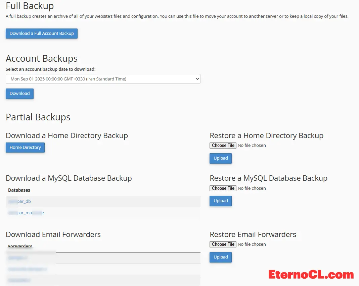The image size is (359, 286).
Task: Upload the Home Directory backup file
Action: click(221, 158)
